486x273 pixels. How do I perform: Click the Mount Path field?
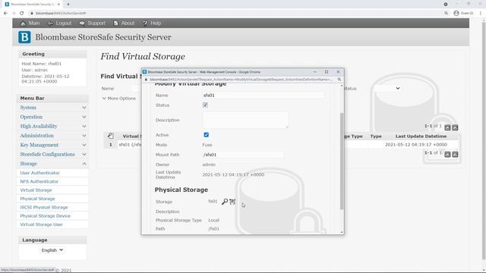coord(243,155)
